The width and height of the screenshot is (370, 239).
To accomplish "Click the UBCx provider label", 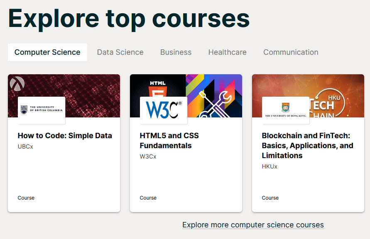I will (25, 146).
